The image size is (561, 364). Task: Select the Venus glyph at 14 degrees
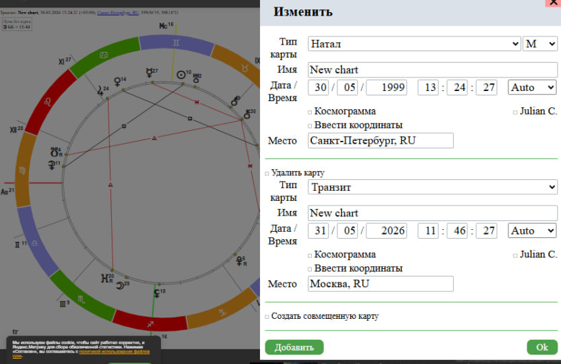pos(117,82)
